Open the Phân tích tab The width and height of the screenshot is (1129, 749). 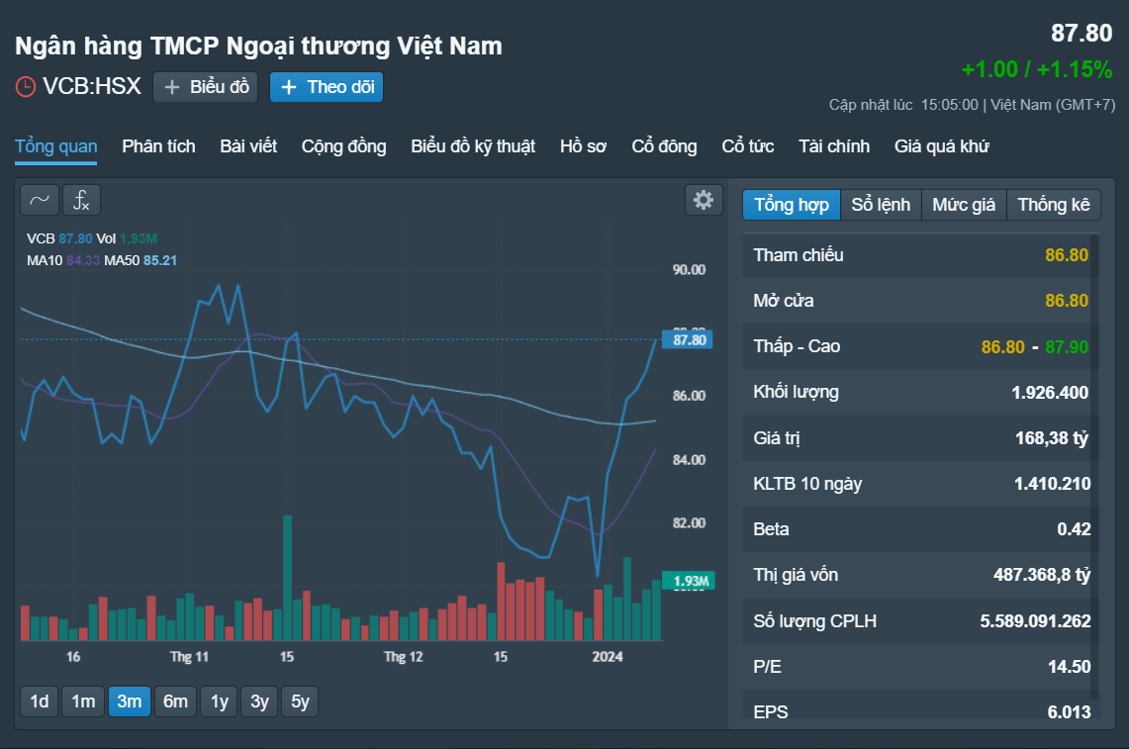click(158, 146)
